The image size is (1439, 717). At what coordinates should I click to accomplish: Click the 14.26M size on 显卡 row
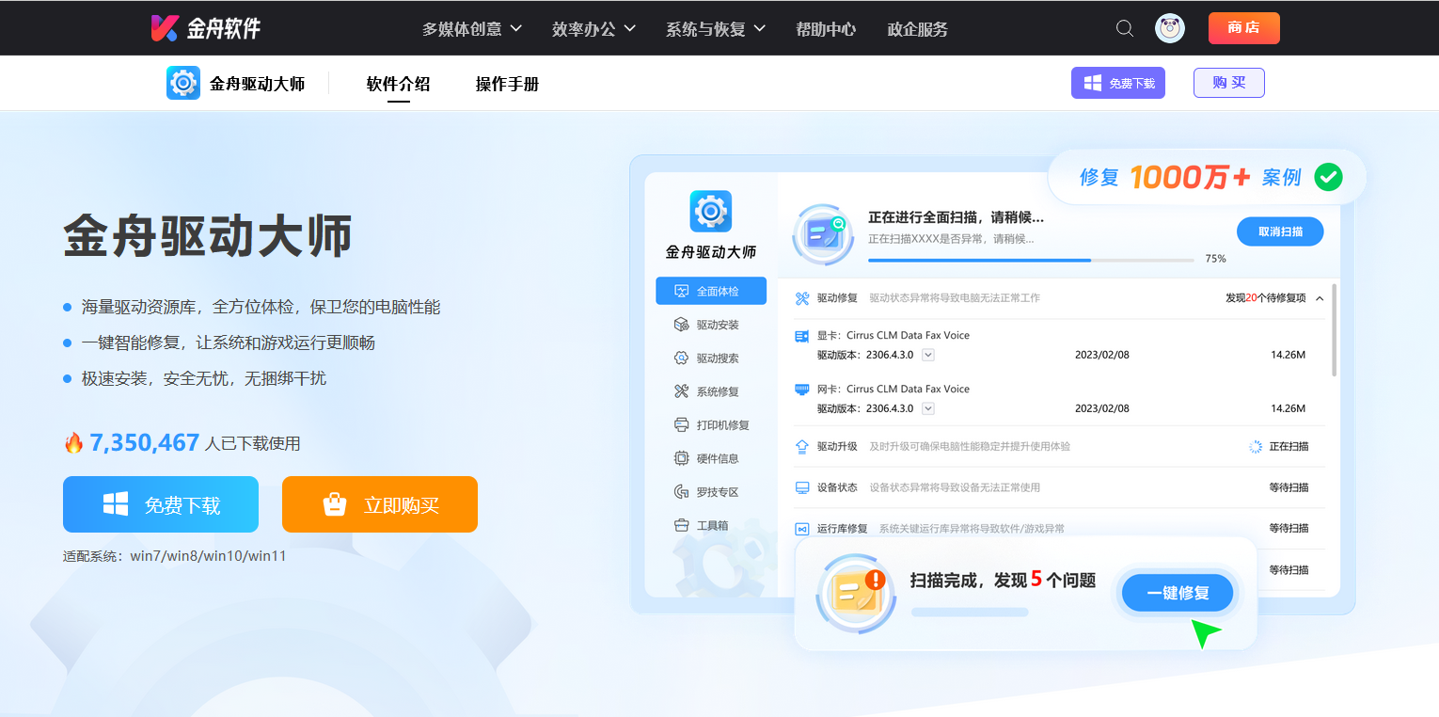[x=1288, y=355]
